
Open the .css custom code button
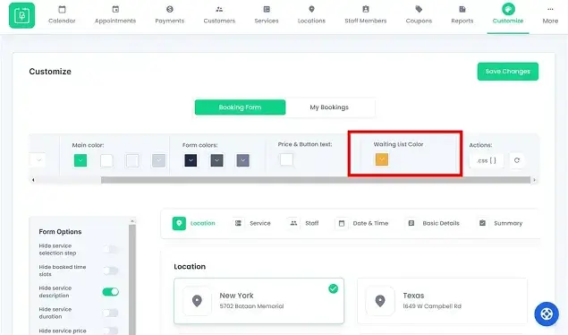click(487, 160)
